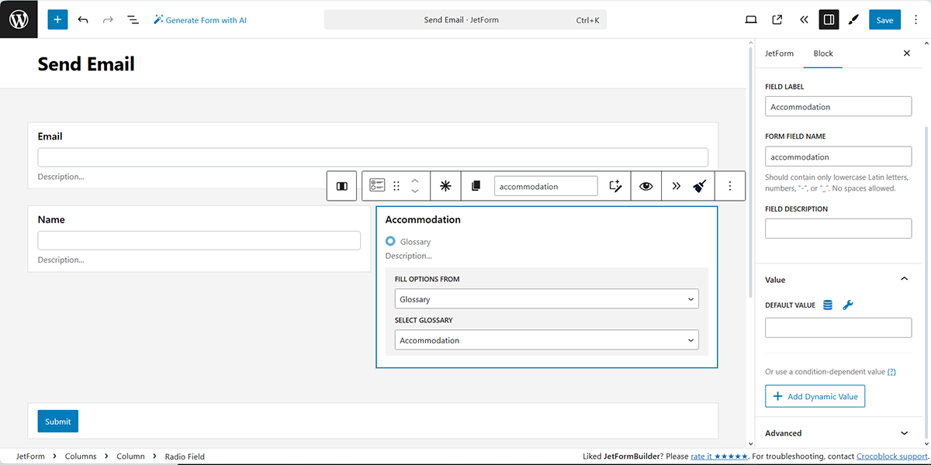Select Columns in the breadcrumb

[x=81, y=456]
